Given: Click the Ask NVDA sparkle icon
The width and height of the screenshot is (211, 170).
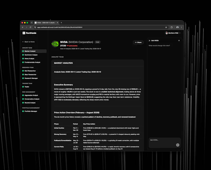Looking at the screenshot, I should 149,41.
